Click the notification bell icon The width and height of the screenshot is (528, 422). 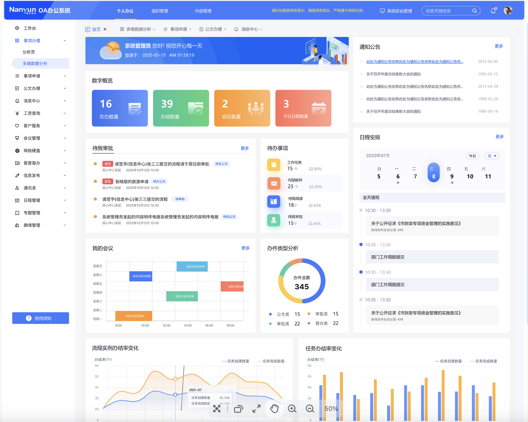point(493,11)
